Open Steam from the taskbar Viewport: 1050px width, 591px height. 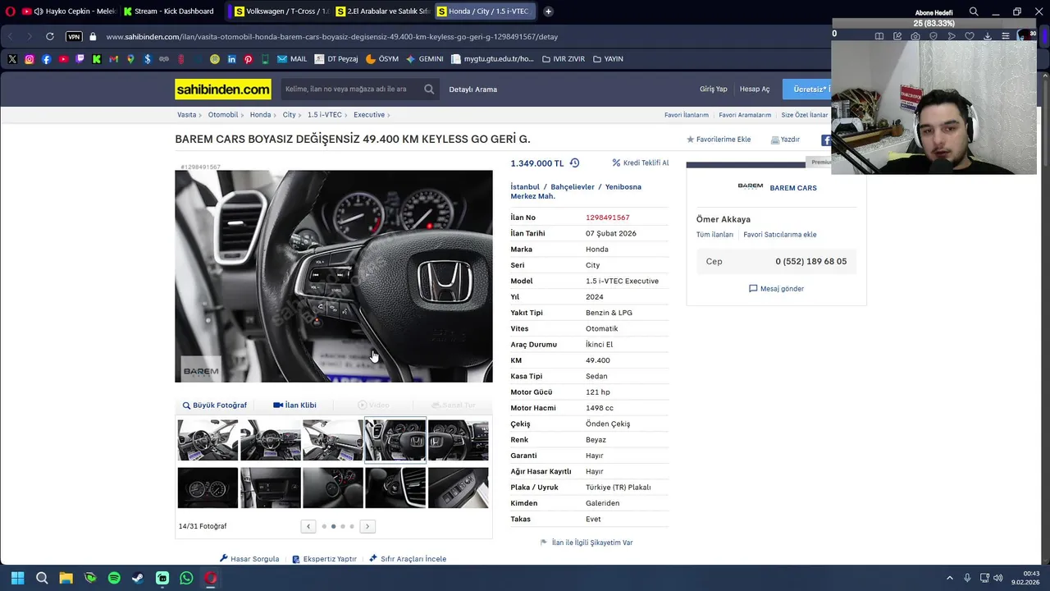point(138,578)
